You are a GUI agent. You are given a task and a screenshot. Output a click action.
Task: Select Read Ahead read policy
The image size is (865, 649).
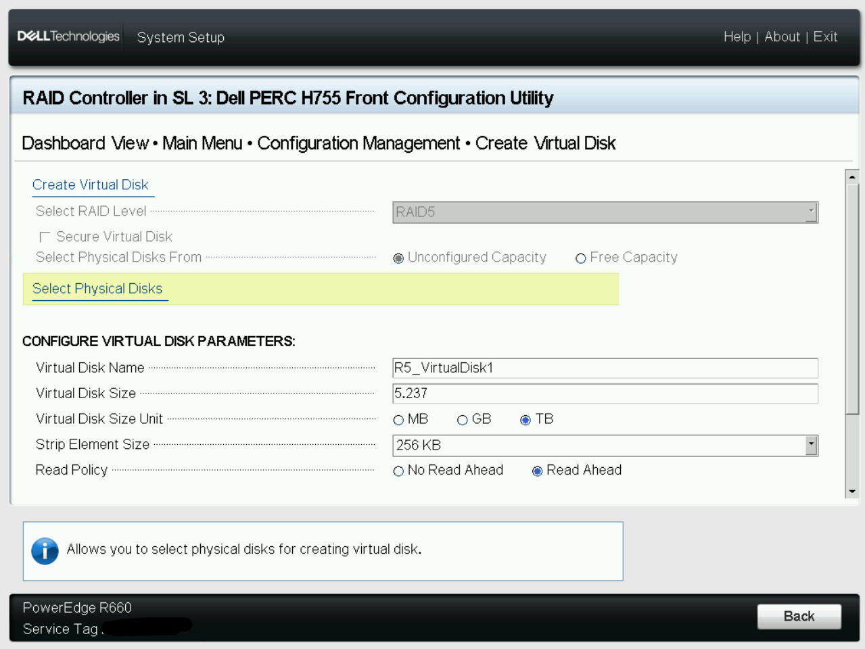click(537, 471)
